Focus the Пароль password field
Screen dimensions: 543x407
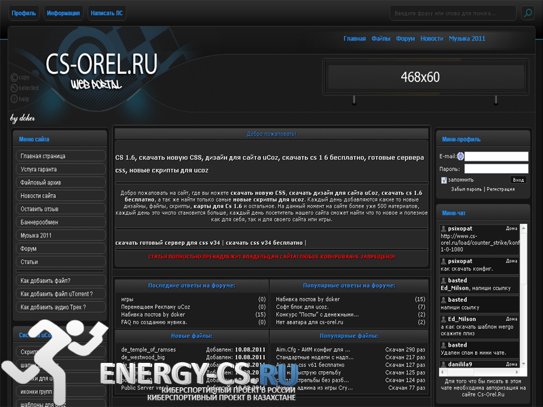[x=496, y=169]
